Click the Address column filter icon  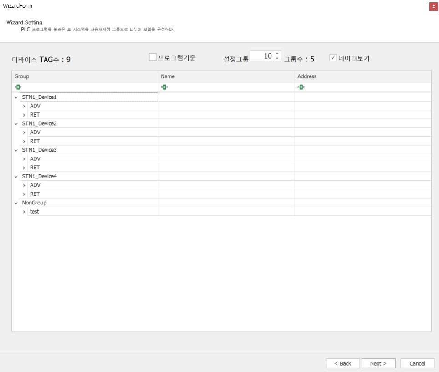pos(301,87)
